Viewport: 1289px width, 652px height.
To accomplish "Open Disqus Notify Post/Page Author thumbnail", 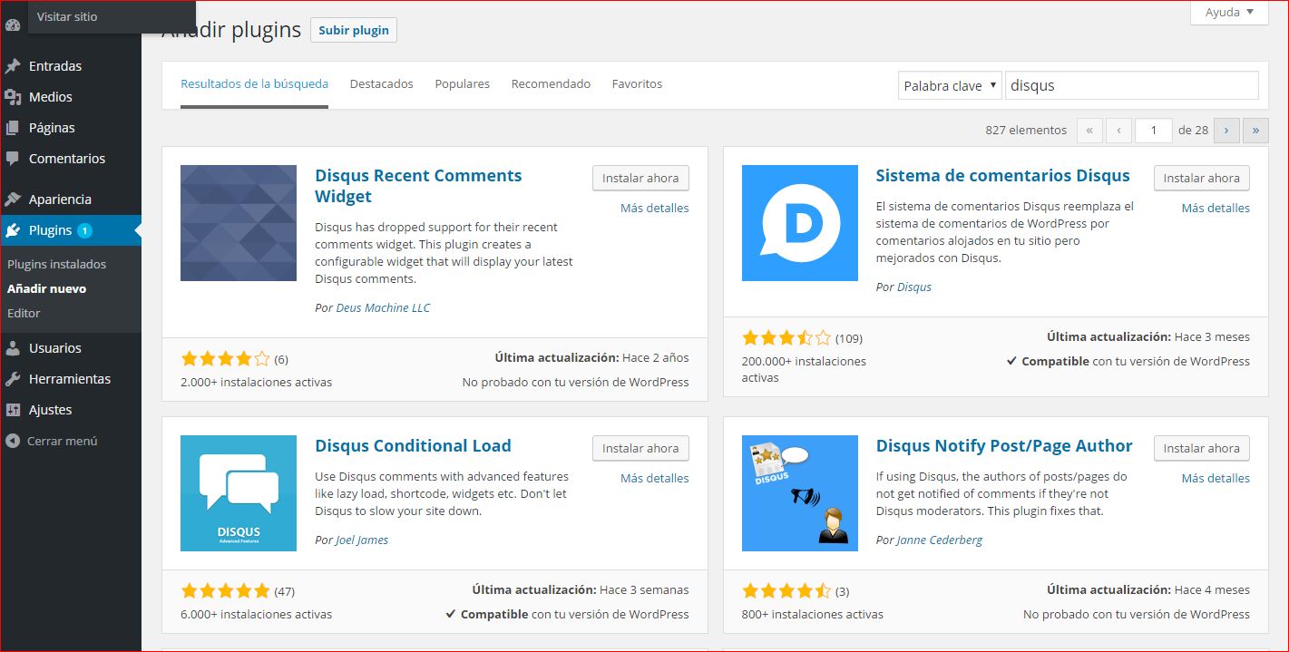I will click(800, 493).
